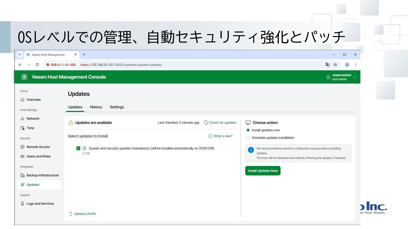
Task: Click the browser reload button
Action: tap(37, 65)
